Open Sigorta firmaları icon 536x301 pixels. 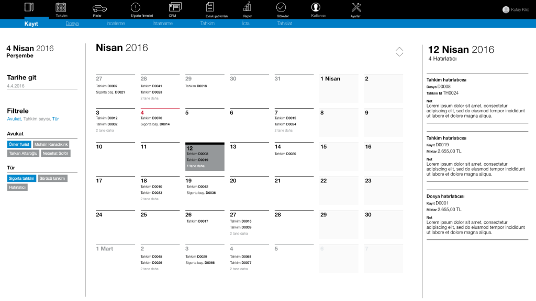(x=135, y=8)
